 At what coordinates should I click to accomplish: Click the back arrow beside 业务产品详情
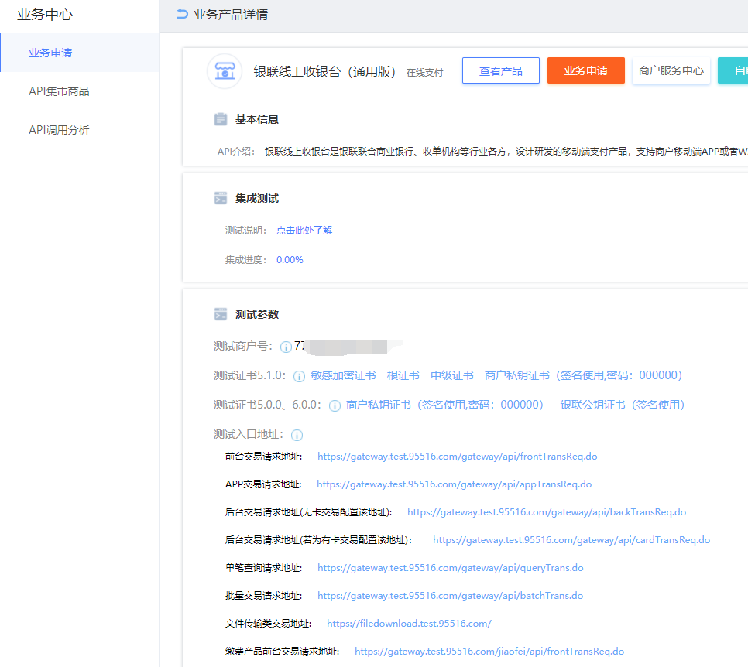point(182,14)
